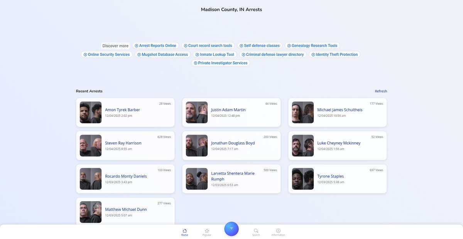Click Luke Cheyney Mckinney's mugshot thumbnail

pyautogui.click(x=303, y=146)
